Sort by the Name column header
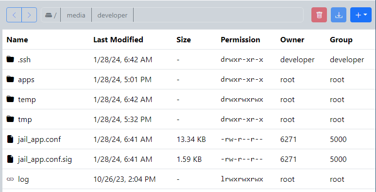This screenshot has width=376, height=192. pos(17,39)
